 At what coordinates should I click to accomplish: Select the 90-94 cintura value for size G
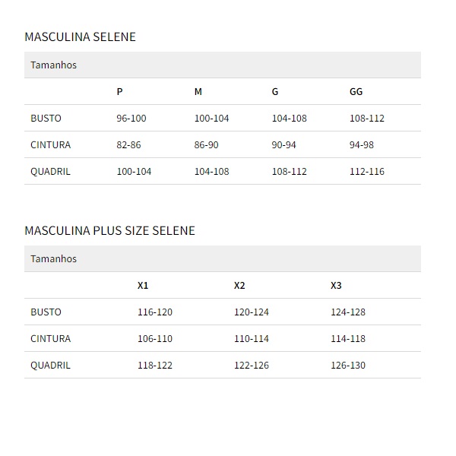point(283,145)
